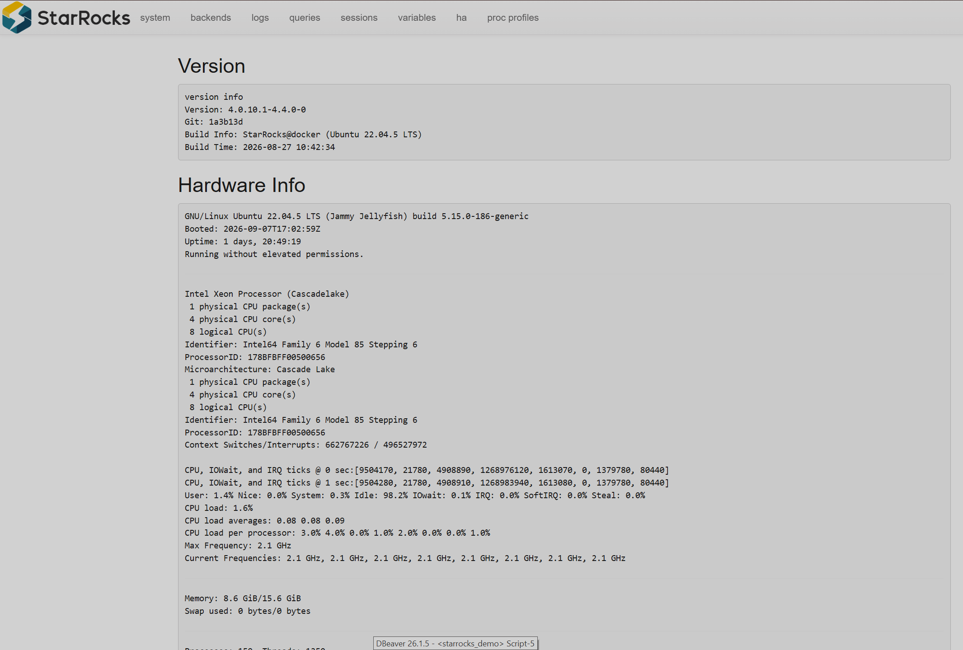Click CPU load averages: 0.08 0.08 0.09

click(x=264, y=521)
